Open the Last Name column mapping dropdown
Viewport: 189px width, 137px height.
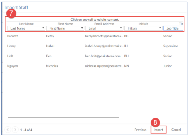tap(26, 28)
